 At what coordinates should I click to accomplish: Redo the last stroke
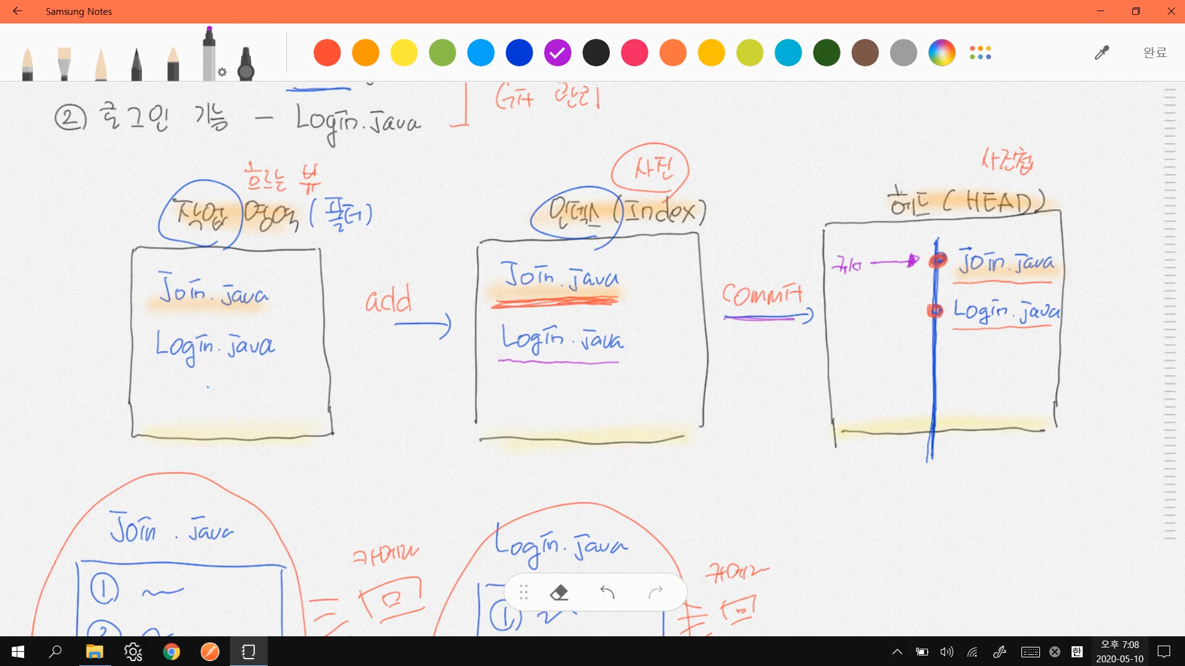coord(655,593)
